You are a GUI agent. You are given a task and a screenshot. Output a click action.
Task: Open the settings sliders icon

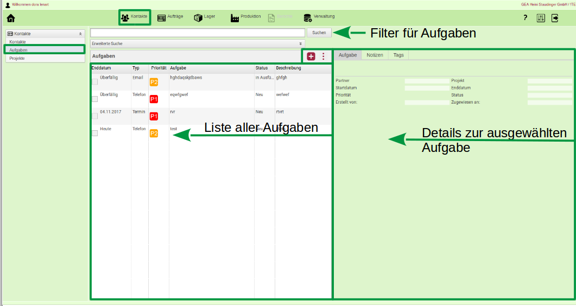tap(540, 18)
